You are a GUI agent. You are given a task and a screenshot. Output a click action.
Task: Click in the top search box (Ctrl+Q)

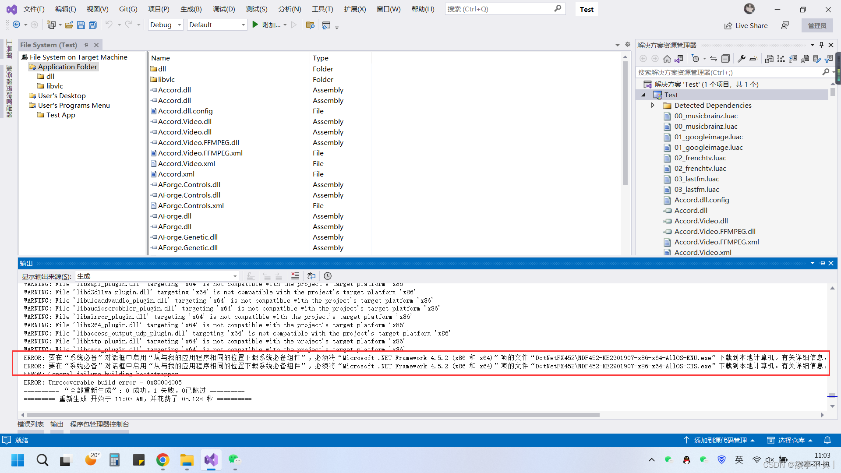[505, 9]
